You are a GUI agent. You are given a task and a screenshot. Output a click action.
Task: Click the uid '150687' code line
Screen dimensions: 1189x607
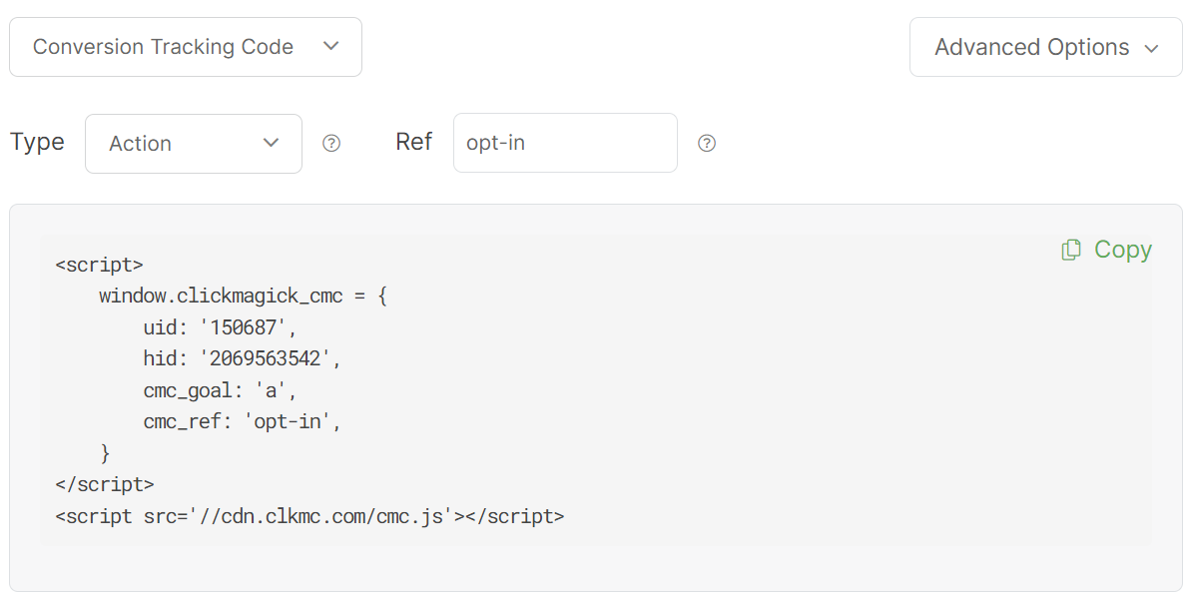click(x=220, y=327)
